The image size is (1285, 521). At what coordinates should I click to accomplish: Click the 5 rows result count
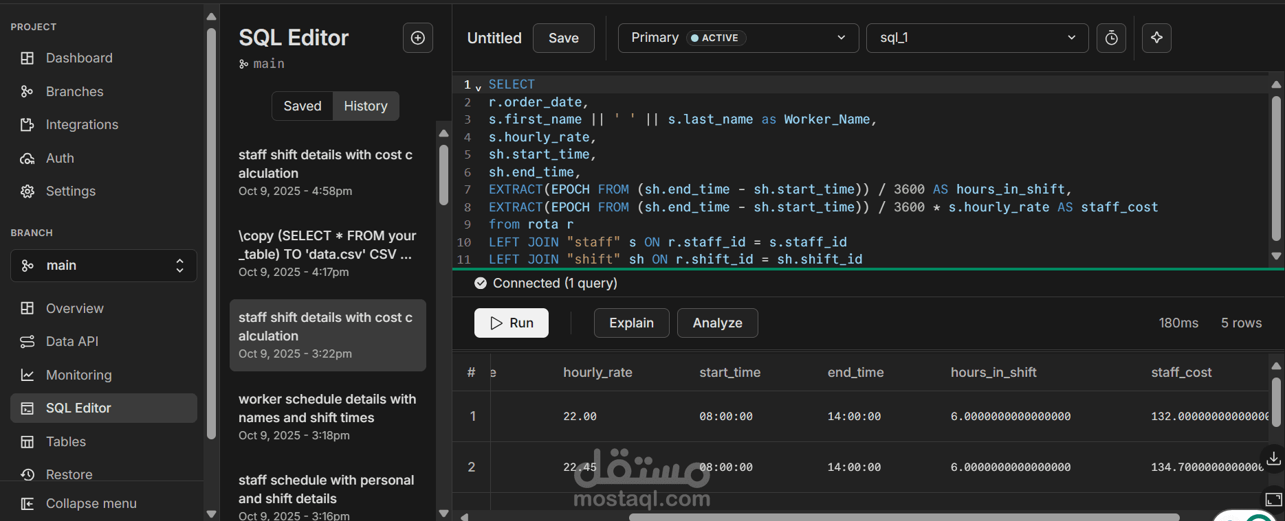click(x=1241, y=323)
